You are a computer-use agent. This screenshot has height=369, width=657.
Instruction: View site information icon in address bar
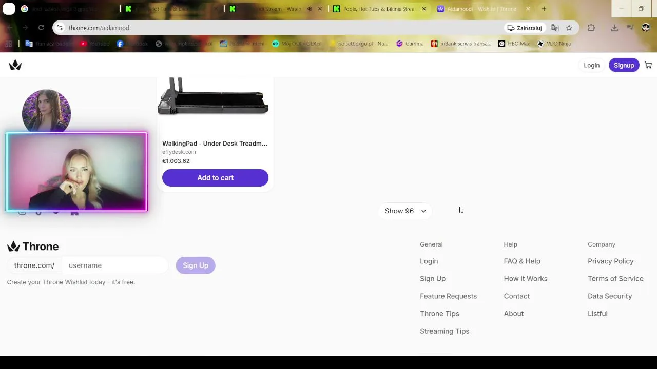coord(60,28)
